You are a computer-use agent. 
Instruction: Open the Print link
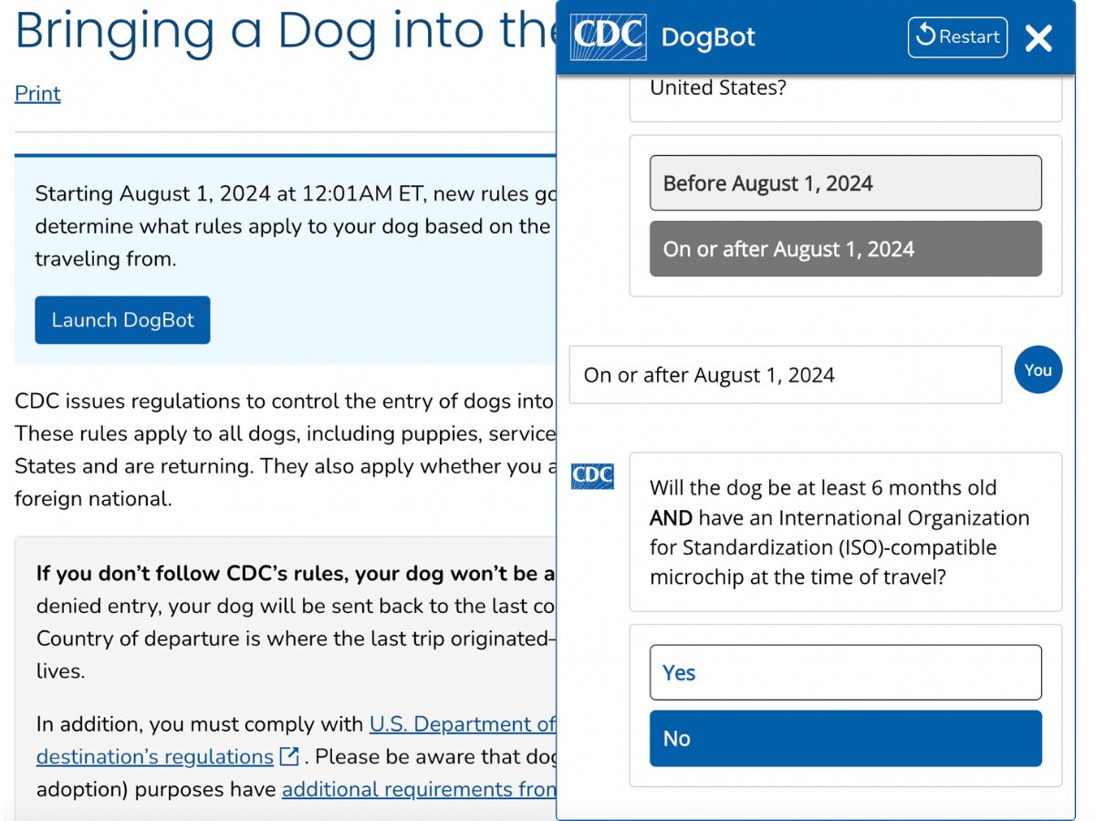tap(36, 93)
